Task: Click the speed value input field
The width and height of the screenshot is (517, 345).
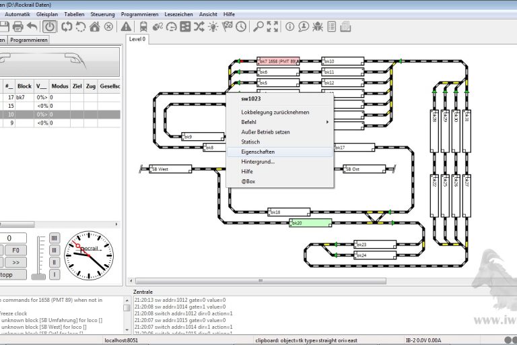Action: [13, 238]
